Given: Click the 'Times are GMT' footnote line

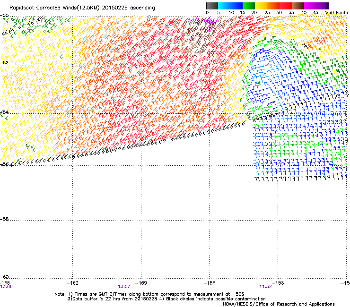Looking at the screenshot, I should tap(149, 294).
